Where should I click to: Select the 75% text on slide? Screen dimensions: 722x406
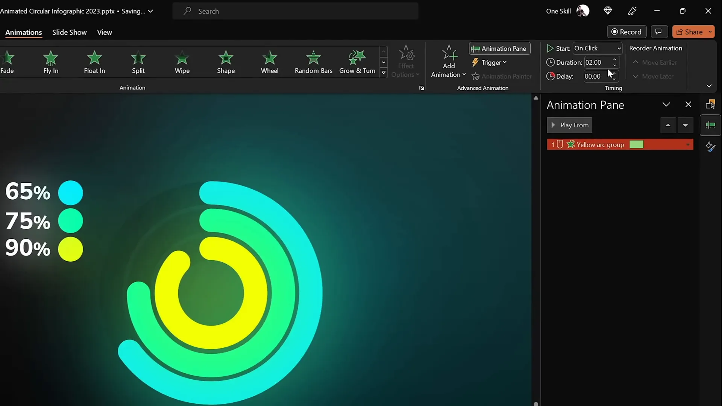pyautogui.click(x=28, y=221)
